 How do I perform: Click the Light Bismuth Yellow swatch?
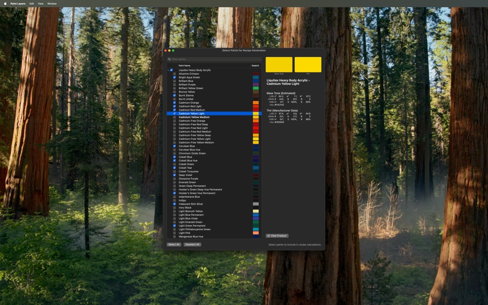click(255, 212)
